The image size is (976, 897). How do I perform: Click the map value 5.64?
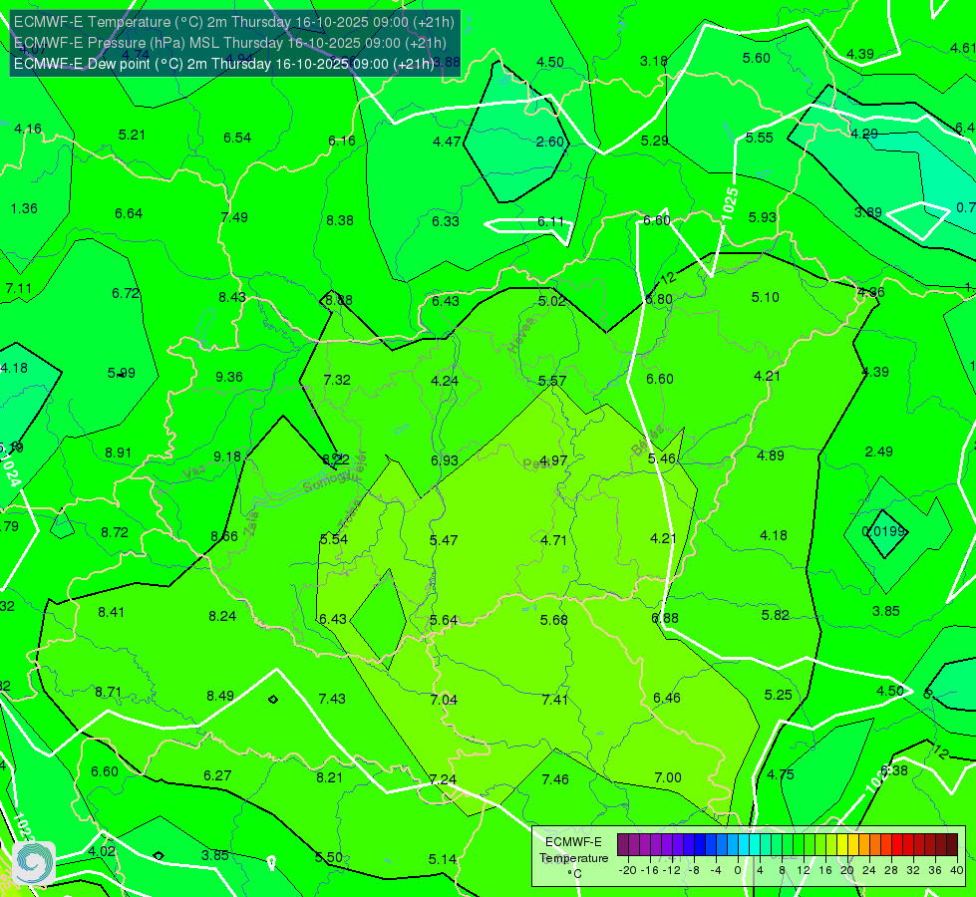[444, 621]
